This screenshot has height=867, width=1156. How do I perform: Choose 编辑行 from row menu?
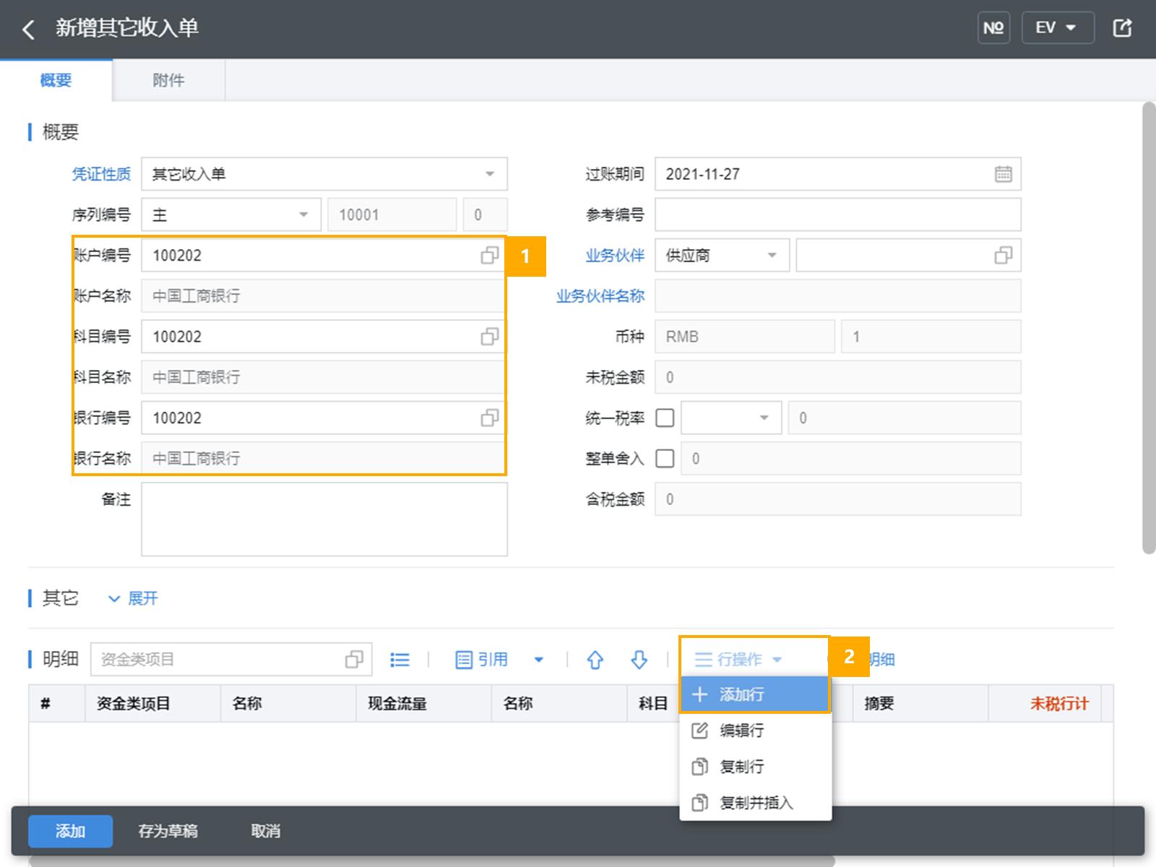pyautogui.click(x=756, y=730)
